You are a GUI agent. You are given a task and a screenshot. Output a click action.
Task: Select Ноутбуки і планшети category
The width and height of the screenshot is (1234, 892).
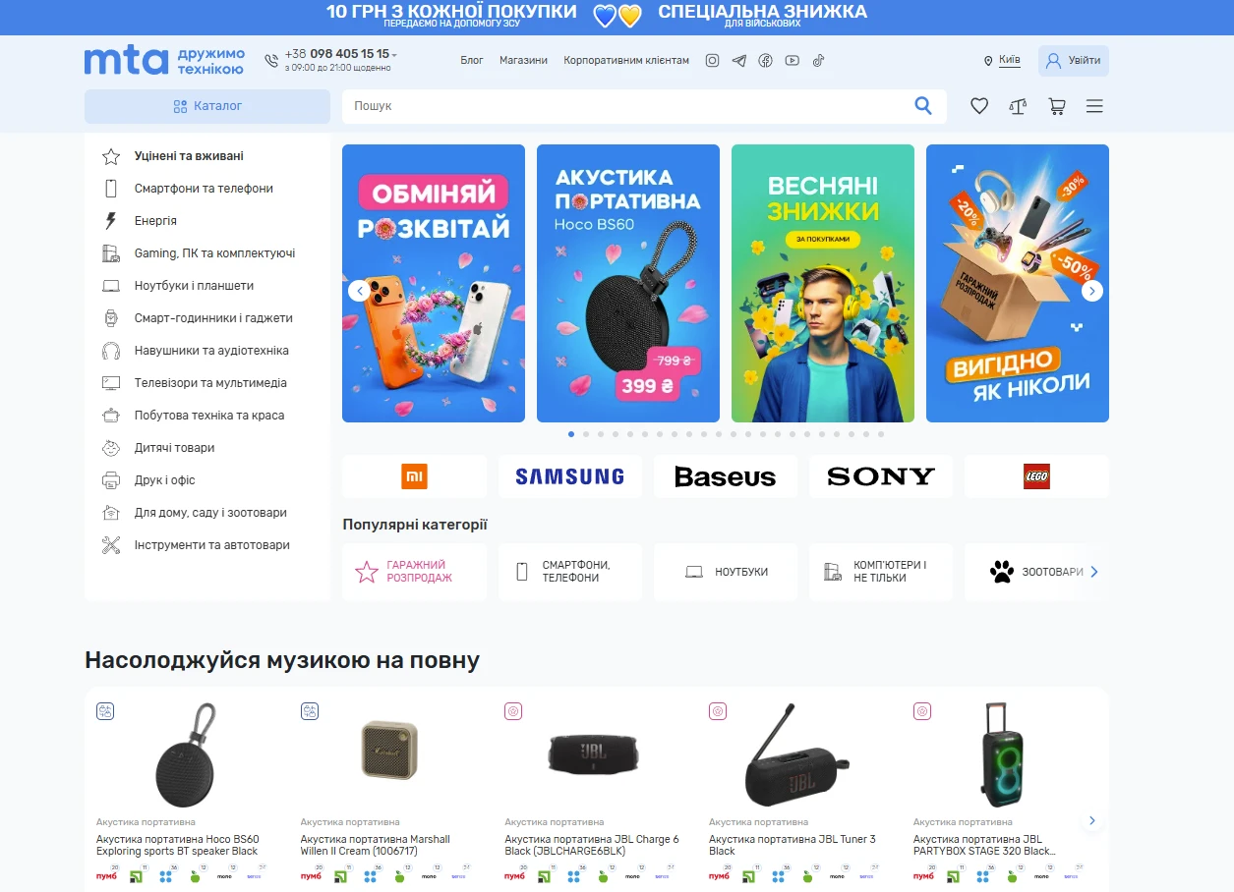[x=194, y=286]
